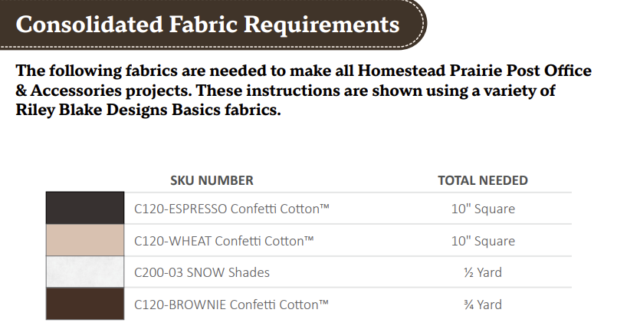Select the C120-WHEAT Confetti Cotton entry
The width and height of the screenshot is (617, 336).
(224, 241)
